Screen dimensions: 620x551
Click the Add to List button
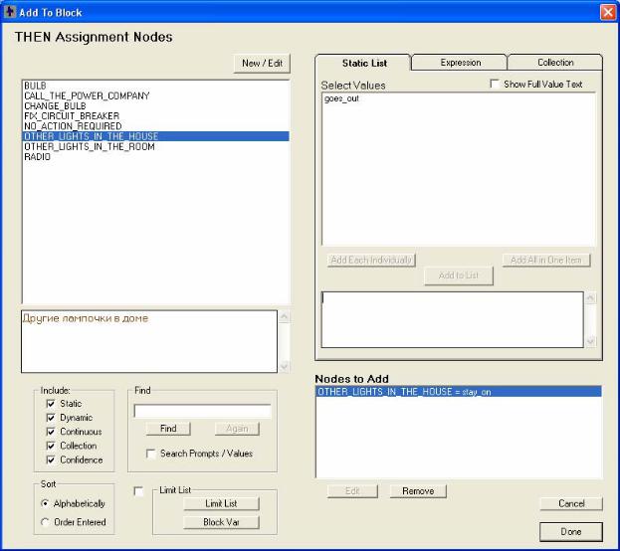[459, 275]
